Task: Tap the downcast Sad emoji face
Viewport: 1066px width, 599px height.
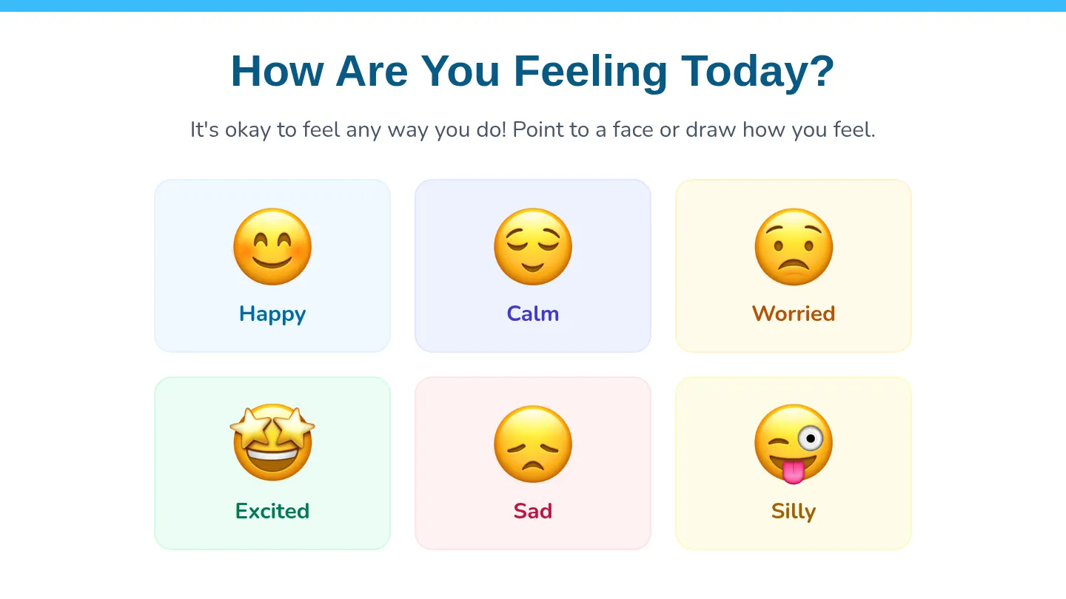Action: coord(533,444)
